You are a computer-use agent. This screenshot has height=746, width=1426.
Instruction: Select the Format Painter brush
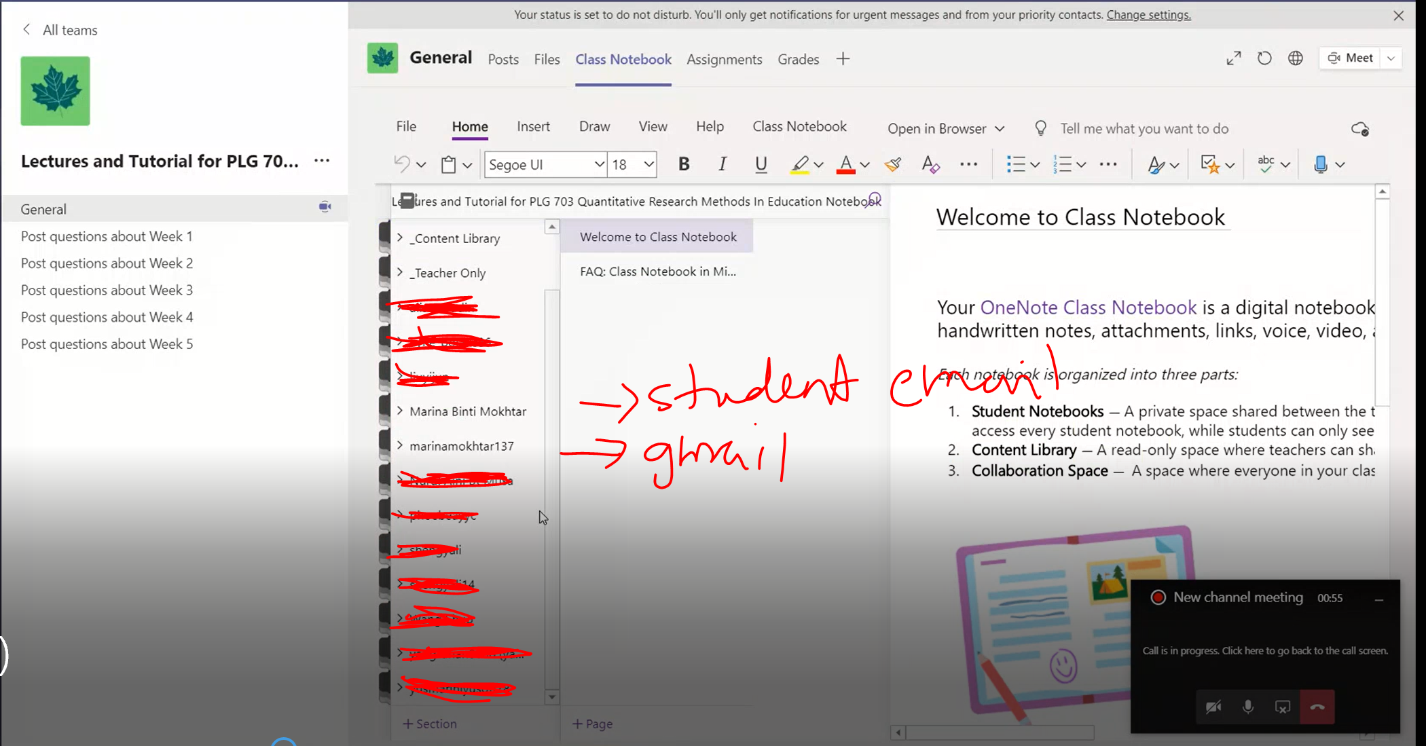893,164
